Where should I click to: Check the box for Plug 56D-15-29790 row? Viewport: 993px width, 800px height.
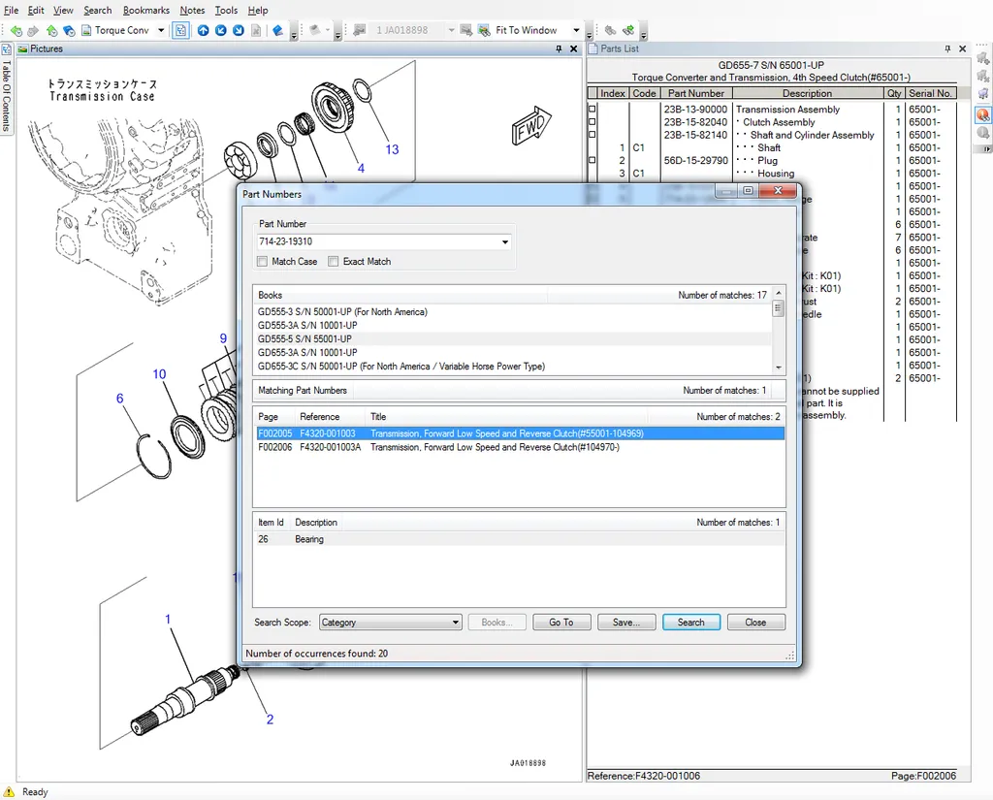click(x=593, y=160)
